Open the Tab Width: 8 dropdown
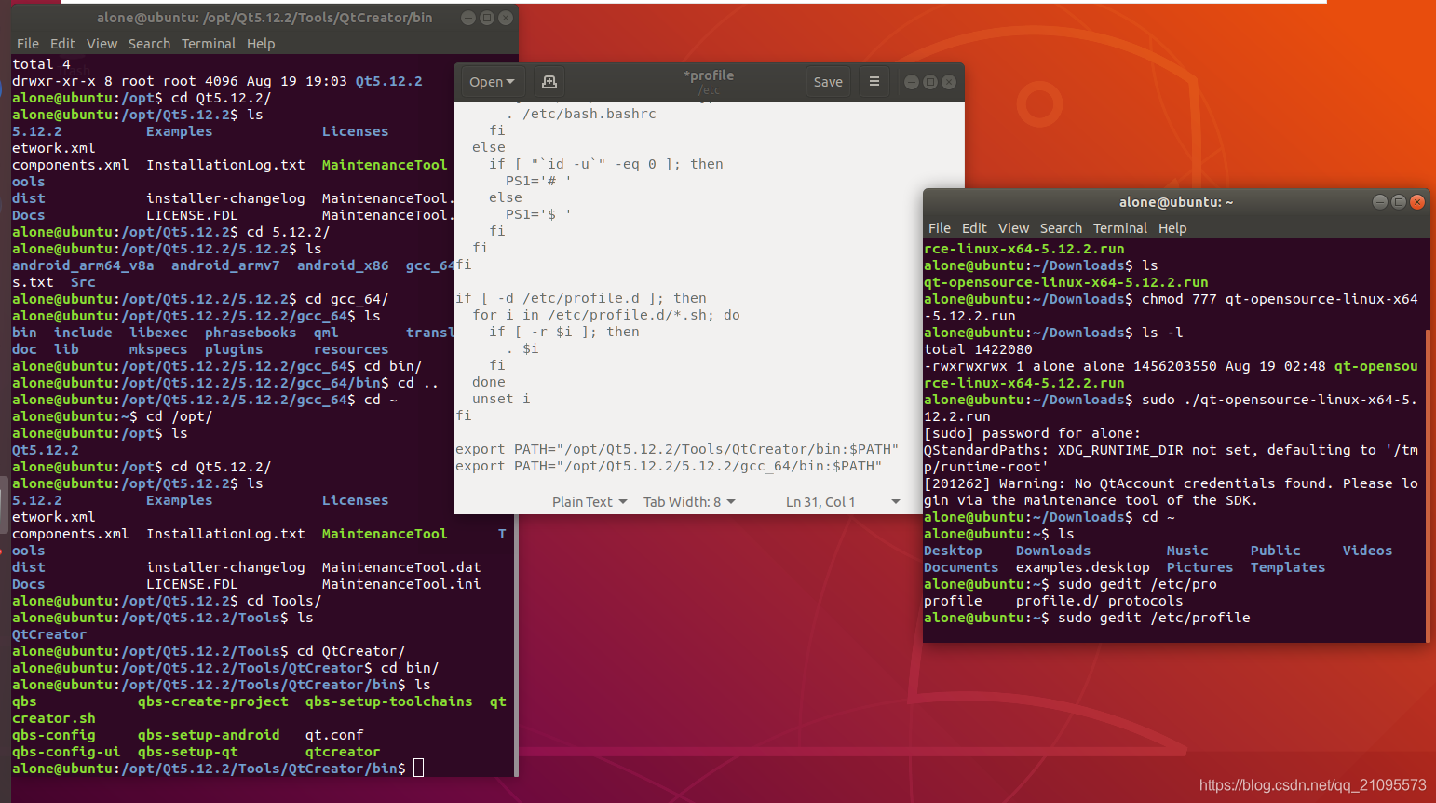Screen dimensions: 1436x803 click(x=688, y=501)
